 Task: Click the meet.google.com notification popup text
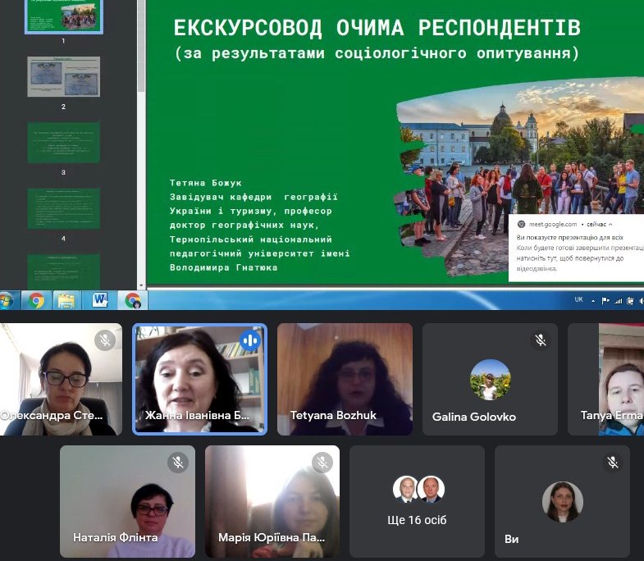pos(579,253)
